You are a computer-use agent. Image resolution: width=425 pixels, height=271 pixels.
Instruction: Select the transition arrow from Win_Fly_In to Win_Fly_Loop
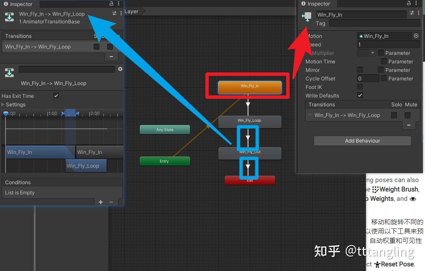click(x=248, y=104)
